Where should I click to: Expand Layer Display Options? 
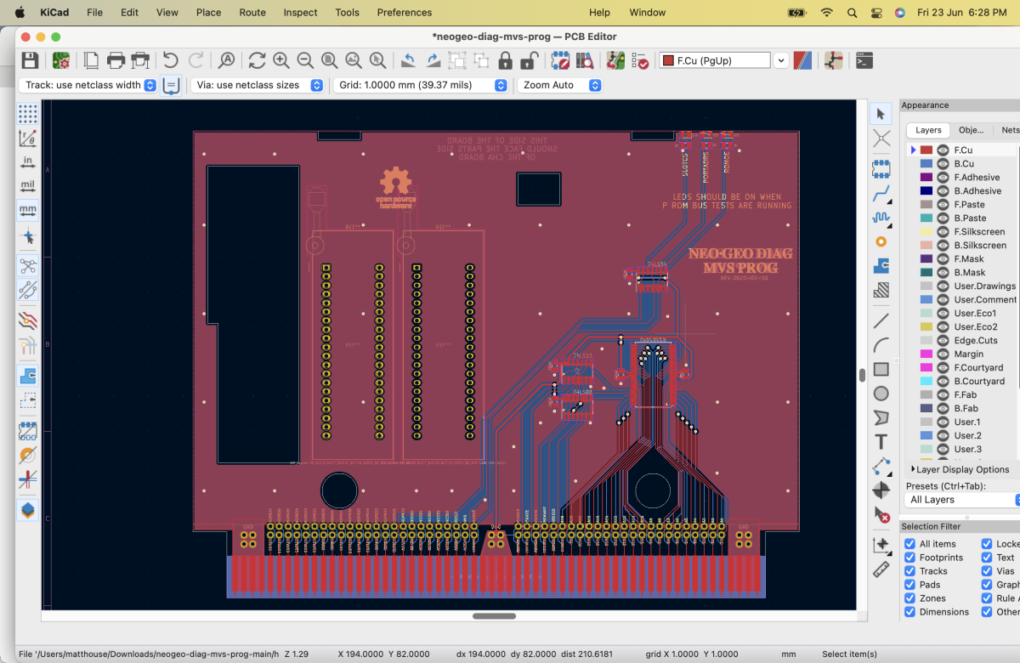(x=962, y=469)
